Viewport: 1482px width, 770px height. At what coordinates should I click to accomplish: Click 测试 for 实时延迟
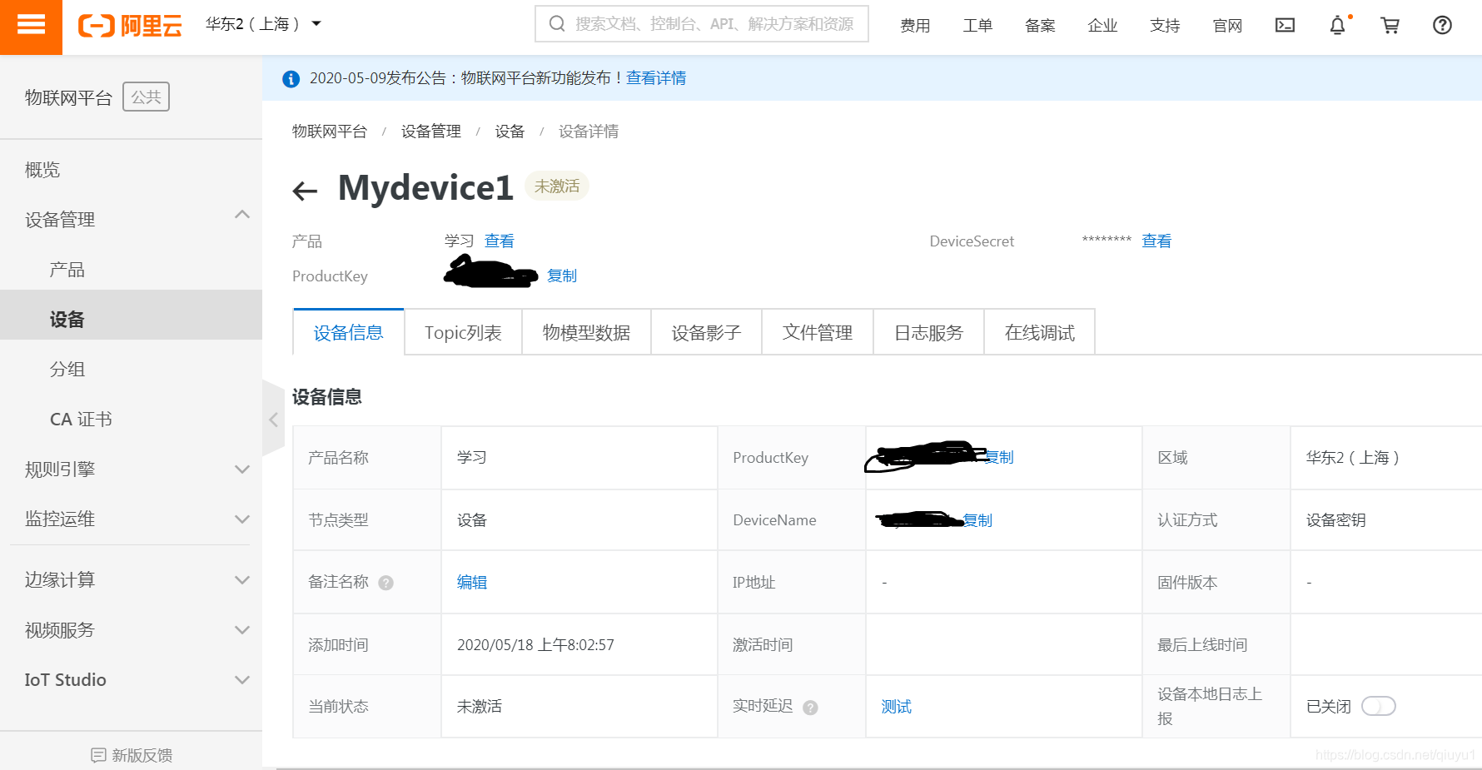pyautogui.click(x=897, y=707)
